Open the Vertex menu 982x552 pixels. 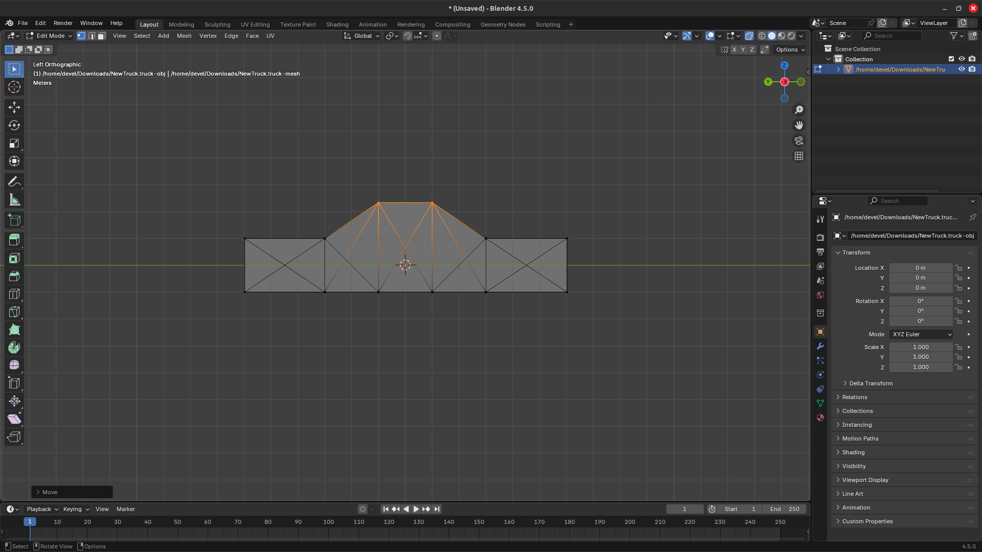point(208,36)
